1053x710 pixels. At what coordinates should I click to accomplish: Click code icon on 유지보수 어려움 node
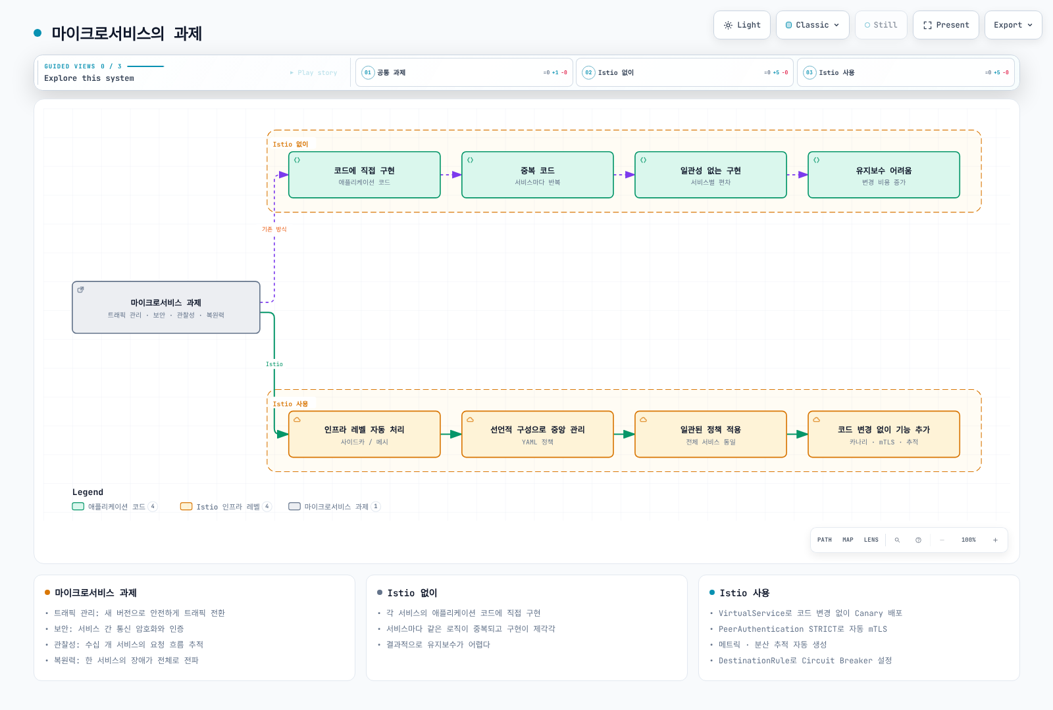816,160
